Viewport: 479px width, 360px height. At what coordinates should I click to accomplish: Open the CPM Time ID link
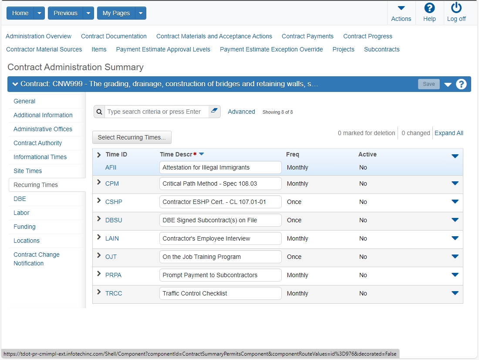tap(112, 184)
